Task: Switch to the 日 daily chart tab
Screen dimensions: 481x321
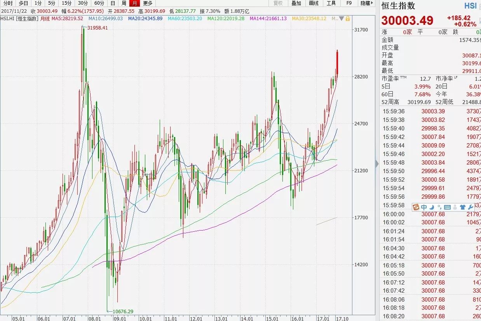Action: tap(113, 3)
